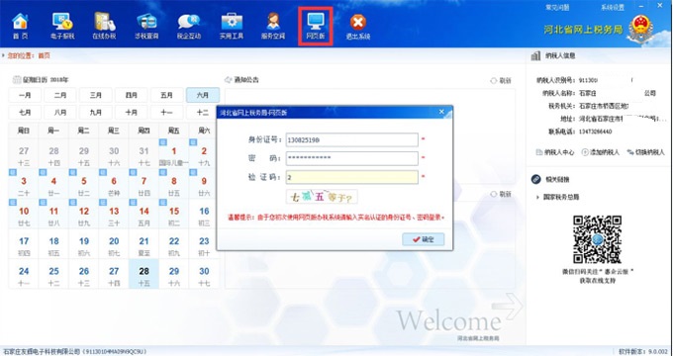
Task: Click the WeChat QR code image
Action: (597, 239)
